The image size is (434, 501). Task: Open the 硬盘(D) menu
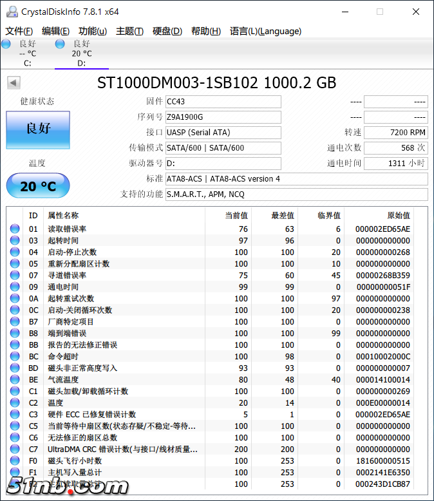(167, 31)
